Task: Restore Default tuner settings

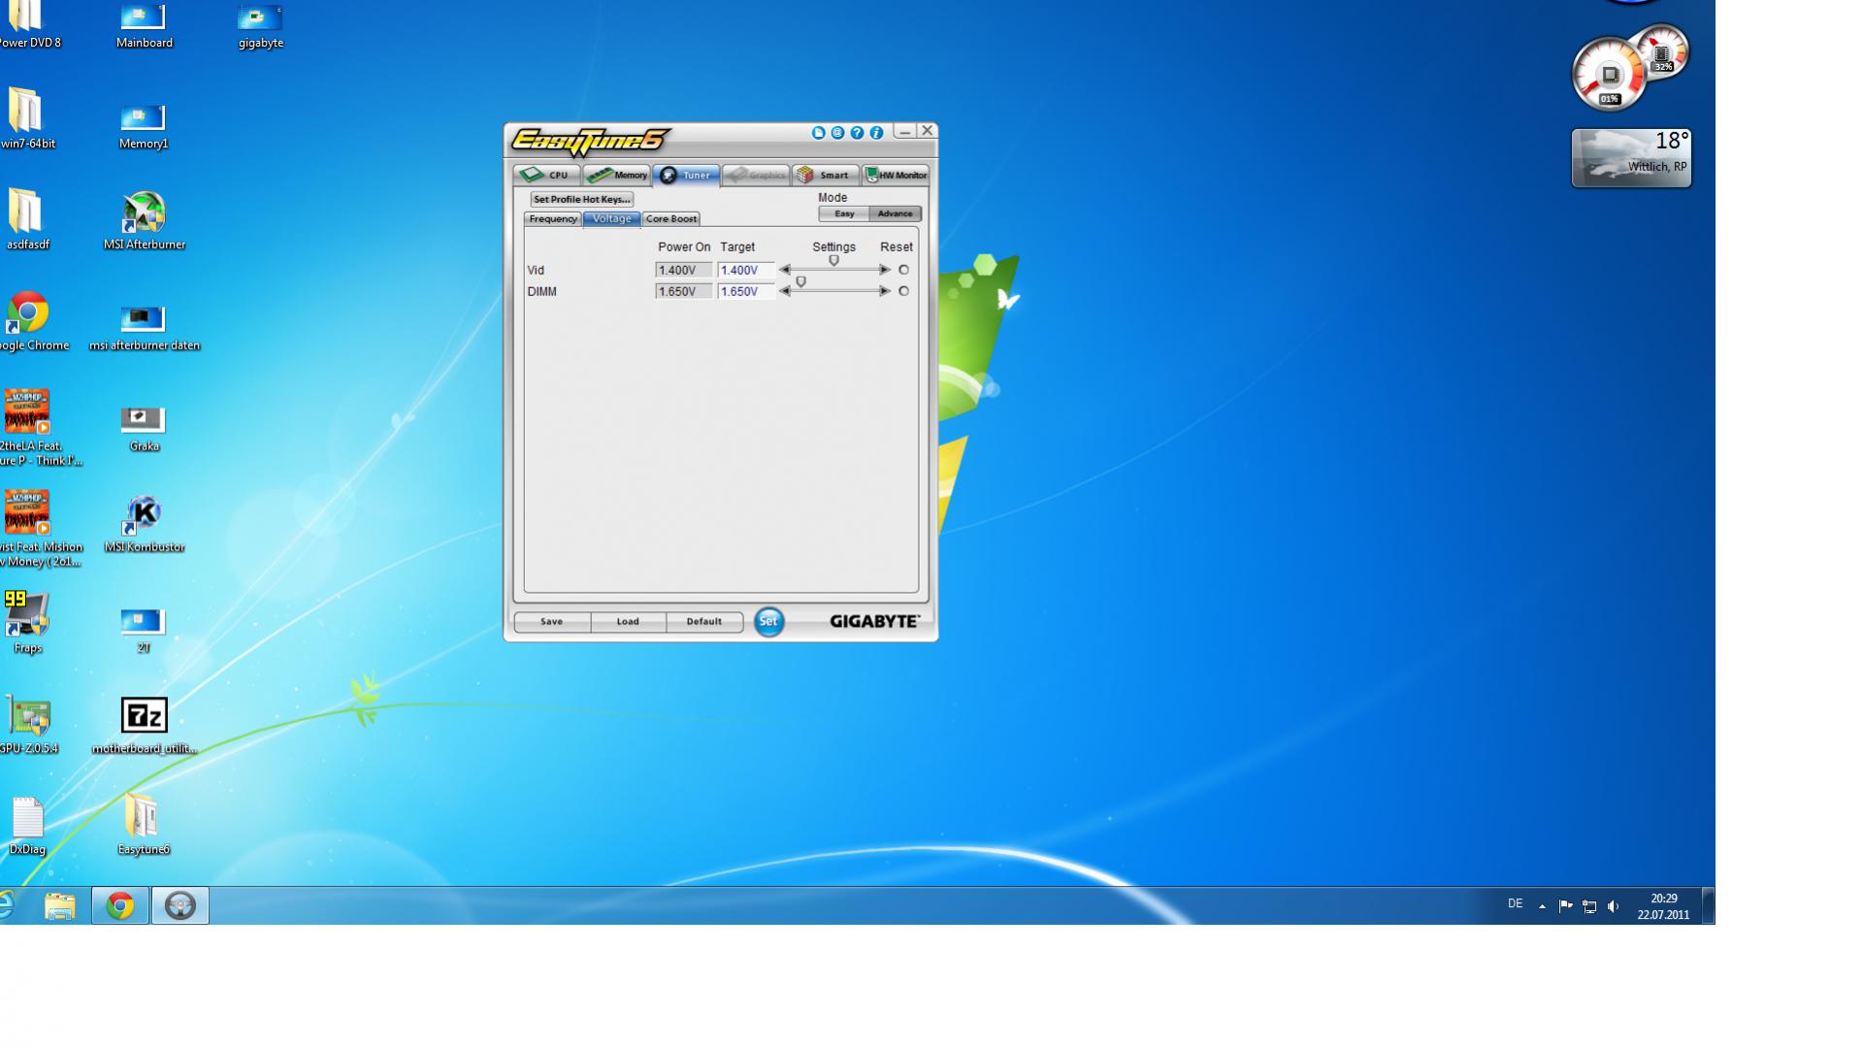Action: tap(704, 622)
